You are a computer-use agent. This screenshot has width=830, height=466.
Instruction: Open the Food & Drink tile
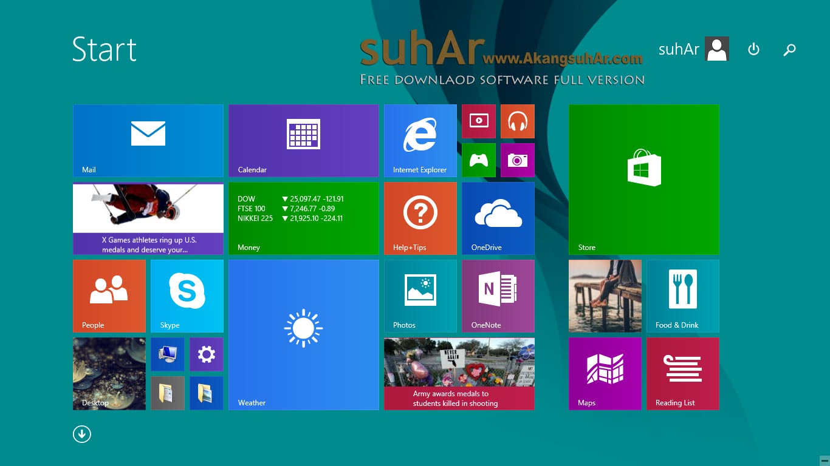(x=683, y=296)
